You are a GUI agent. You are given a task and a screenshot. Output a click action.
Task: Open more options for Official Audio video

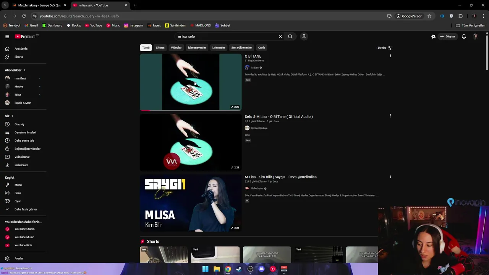390,116
